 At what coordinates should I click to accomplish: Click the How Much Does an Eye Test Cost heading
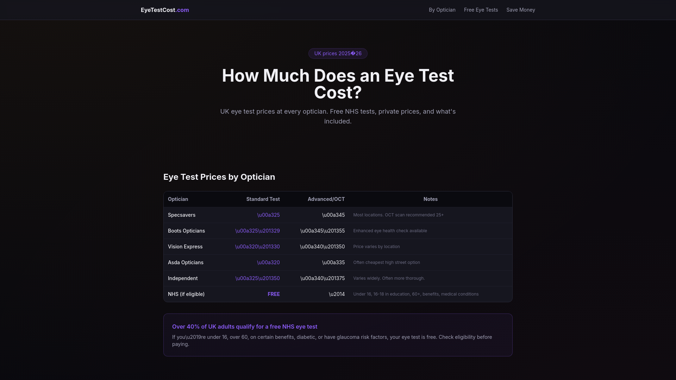click(x=338, y=84)
